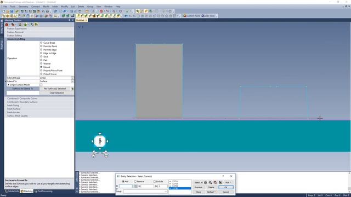
Task: Click select icon next to No Surface(s) Selected
Action: point(72,89)
